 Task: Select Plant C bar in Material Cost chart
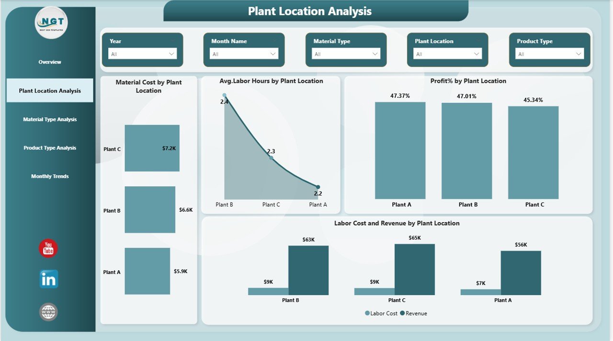(x=152, y=148)
